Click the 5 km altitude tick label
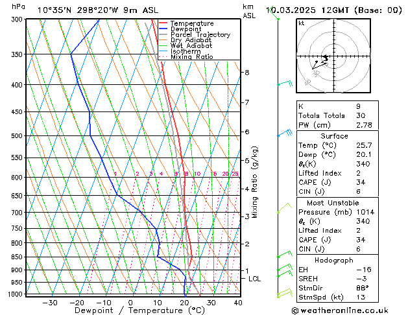 pyautogui.click(x=247, y=160)
